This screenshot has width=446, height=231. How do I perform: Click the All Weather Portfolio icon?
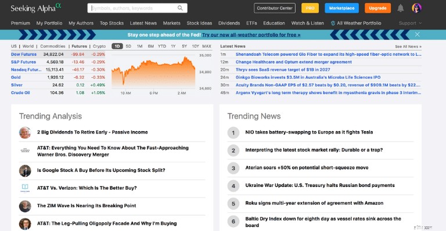pos(333,23)
